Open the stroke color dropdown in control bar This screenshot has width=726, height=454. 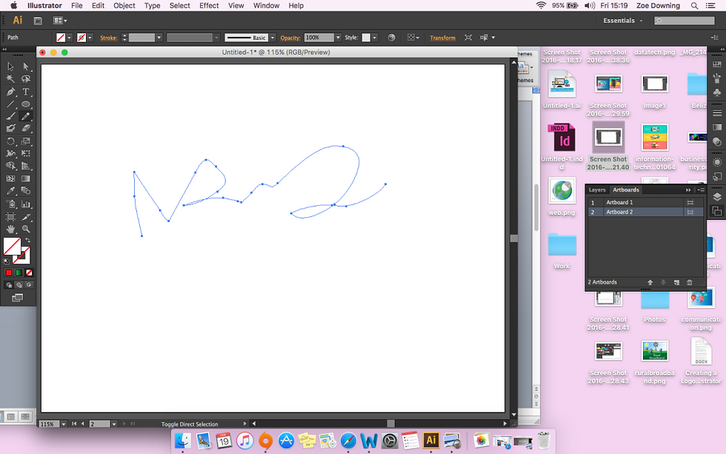(x=90, y=38)
